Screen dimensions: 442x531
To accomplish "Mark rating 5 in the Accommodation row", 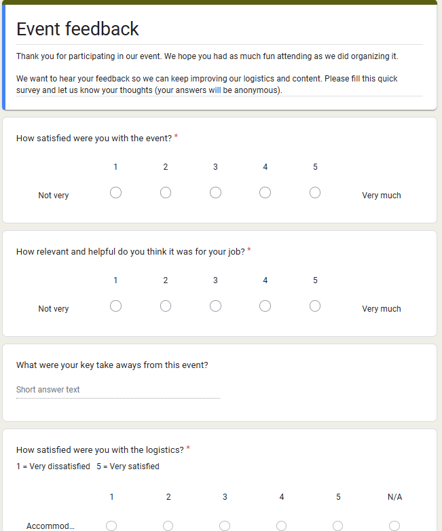I will (x=338, y=526).
